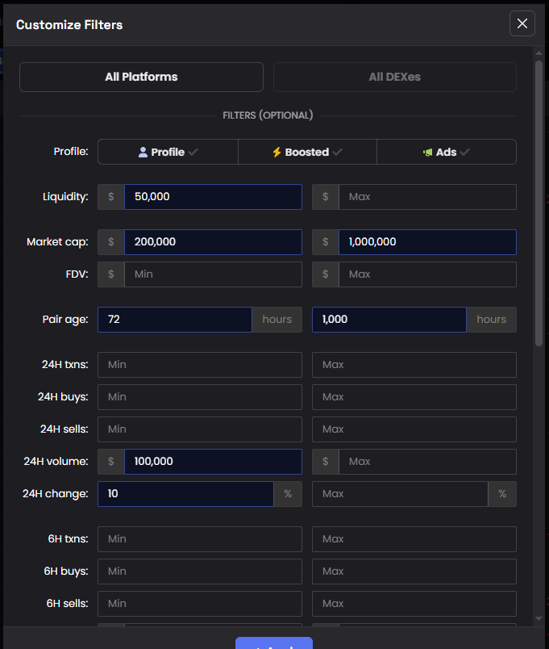
Task: Click the 6H buys Max field
Action: [414, 572]
